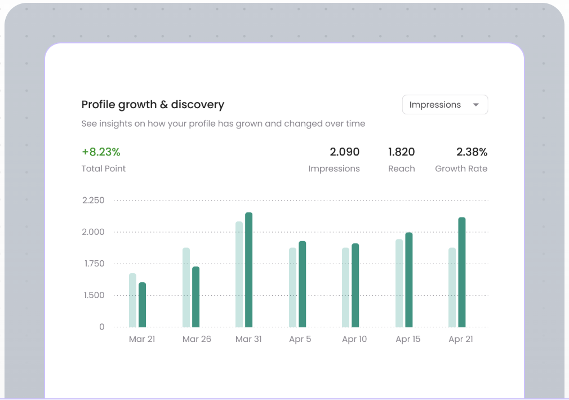Click the dark green Apr 5 bar
Screen dimensions: 569x400
[302, 284]
